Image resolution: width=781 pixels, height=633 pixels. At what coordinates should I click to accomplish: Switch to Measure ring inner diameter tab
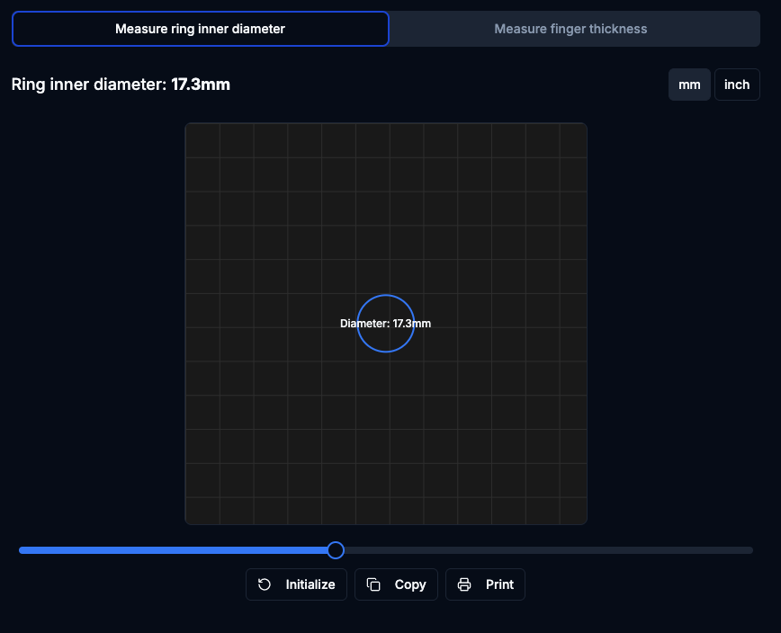coord(201,29)
